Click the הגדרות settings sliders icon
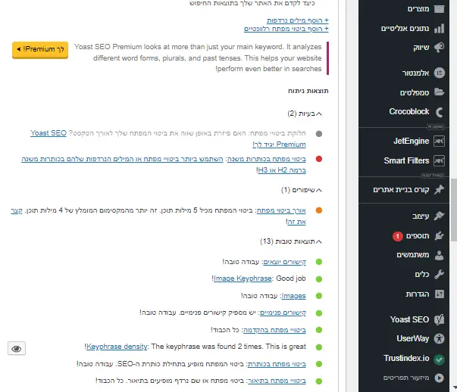Screen dimensions: 457x392 [x=440, y=294]
